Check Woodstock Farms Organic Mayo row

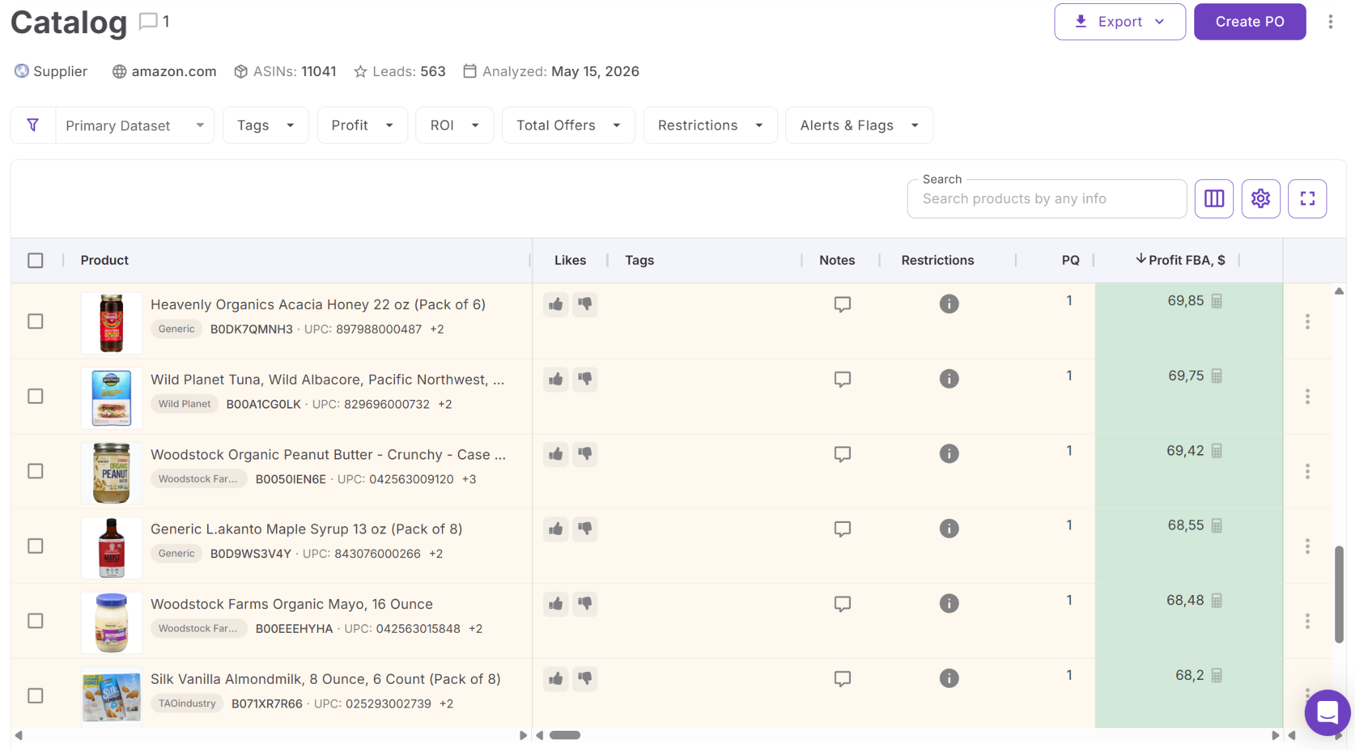pyautogui.click(x=36, y=621)
